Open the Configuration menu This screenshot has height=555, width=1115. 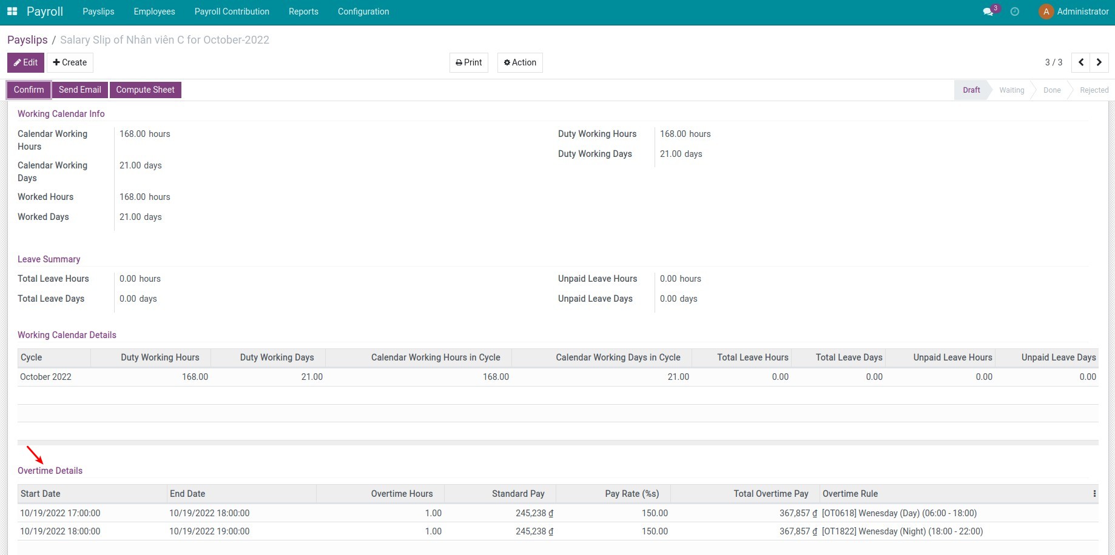coord(363,12)
